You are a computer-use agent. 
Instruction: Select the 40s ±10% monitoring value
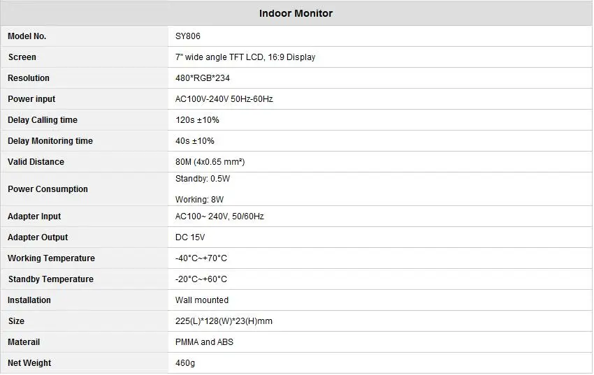[195, 141]
